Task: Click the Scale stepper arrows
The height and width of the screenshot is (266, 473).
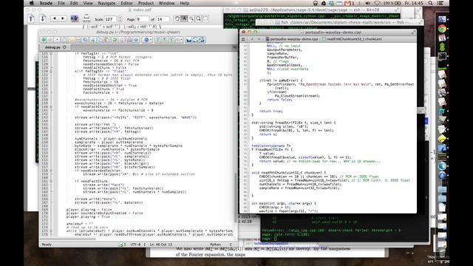Action: [x=120, y=19]
